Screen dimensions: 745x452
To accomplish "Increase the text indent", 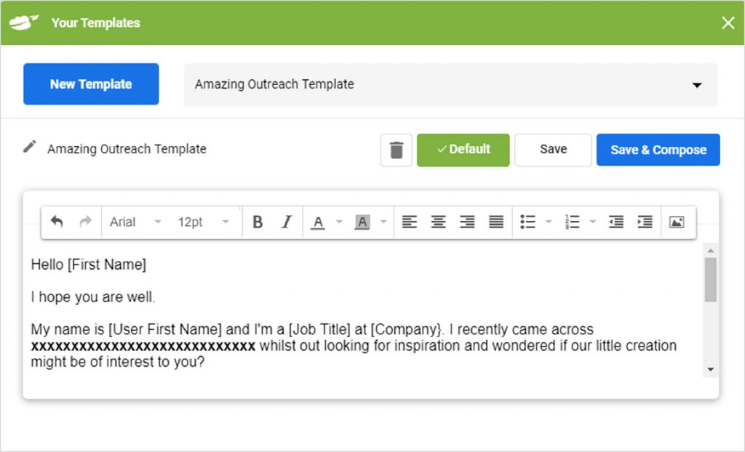I will (644, 222).
